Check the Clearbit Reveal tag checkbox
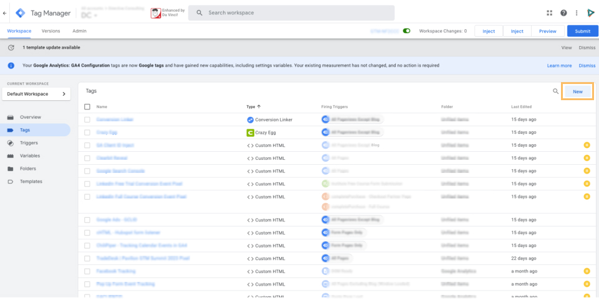 tap(87, 158)
